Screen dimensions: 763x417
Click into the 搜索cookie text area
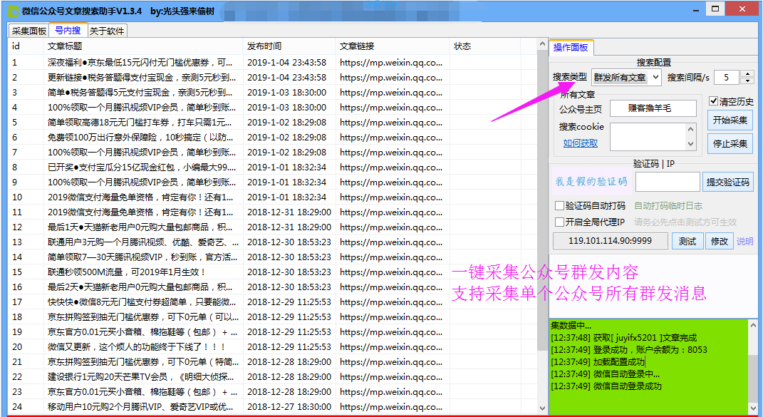pos(648,136)
